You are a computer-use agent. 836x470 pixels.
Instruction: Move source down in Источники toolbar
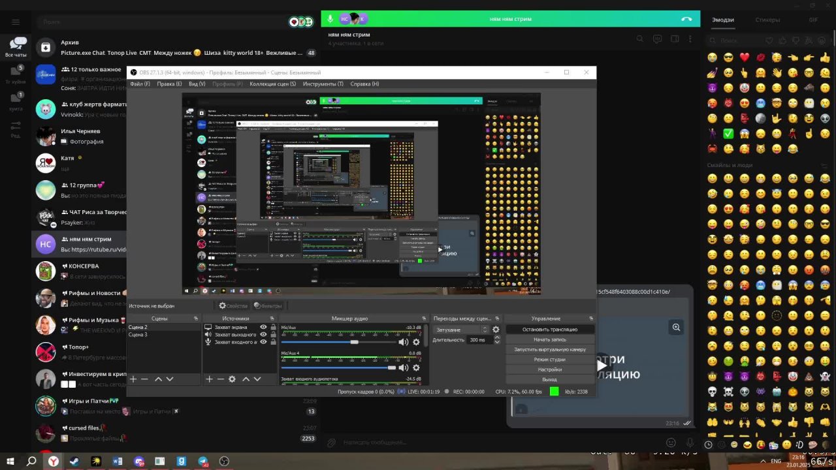pyautogui.click(x=257, y=379)
